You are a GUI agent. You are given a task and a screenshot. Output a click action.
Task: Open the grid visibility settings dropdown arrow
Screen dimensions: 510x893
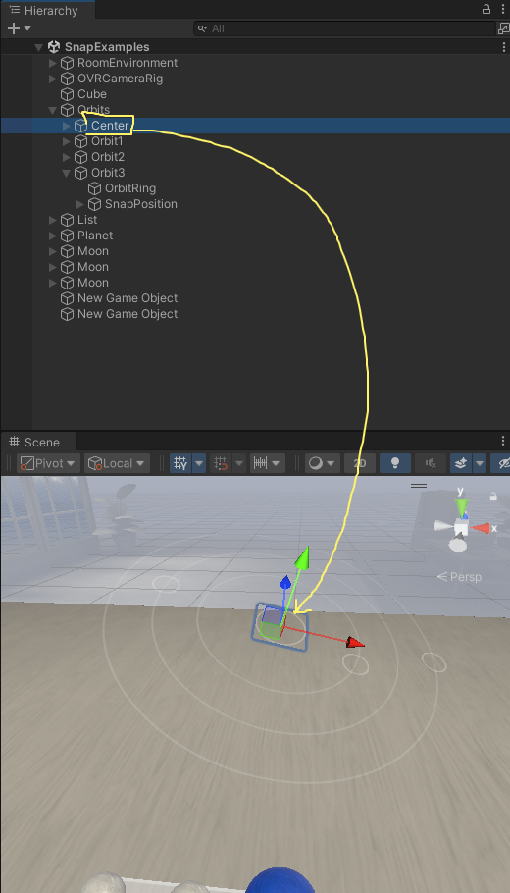pos(199,463)
